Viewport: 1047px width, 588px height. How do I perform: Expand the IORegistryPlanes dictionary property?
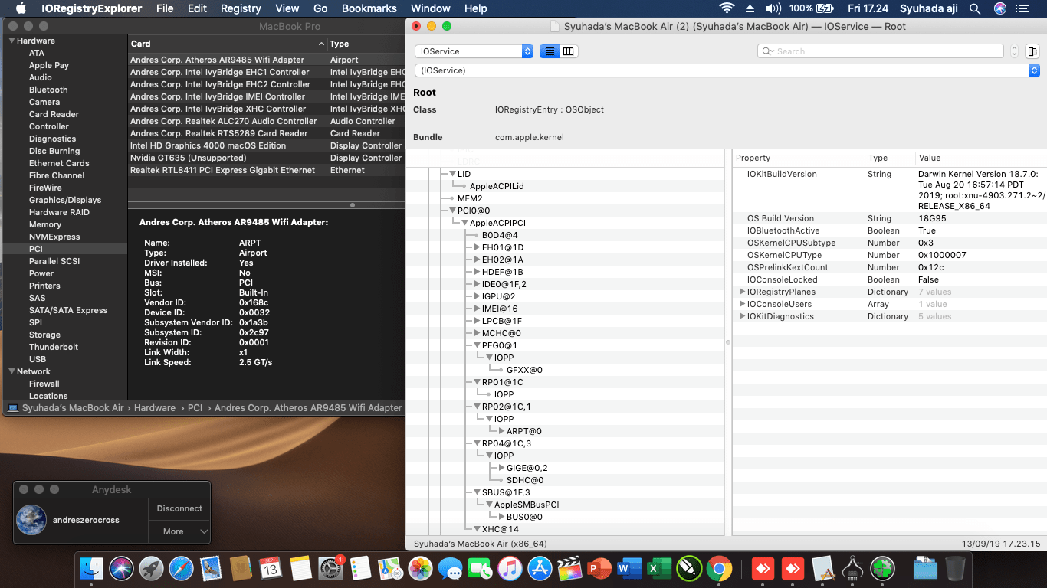coord(742,292)
